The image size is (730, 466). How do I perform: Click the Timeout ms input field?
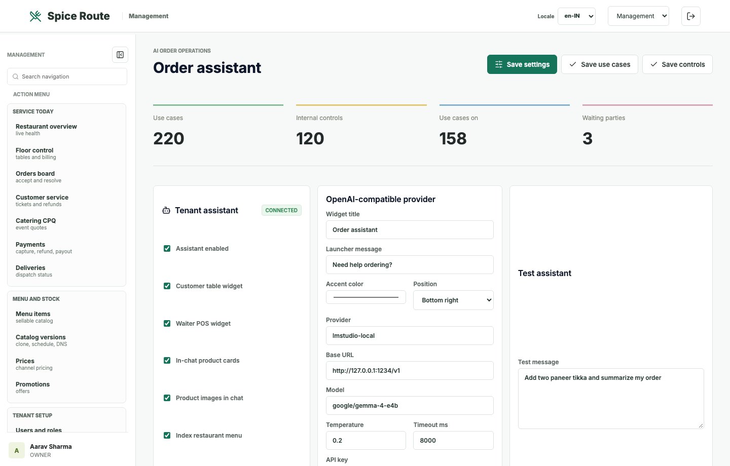pyautogui.click(x=453, y=440)
